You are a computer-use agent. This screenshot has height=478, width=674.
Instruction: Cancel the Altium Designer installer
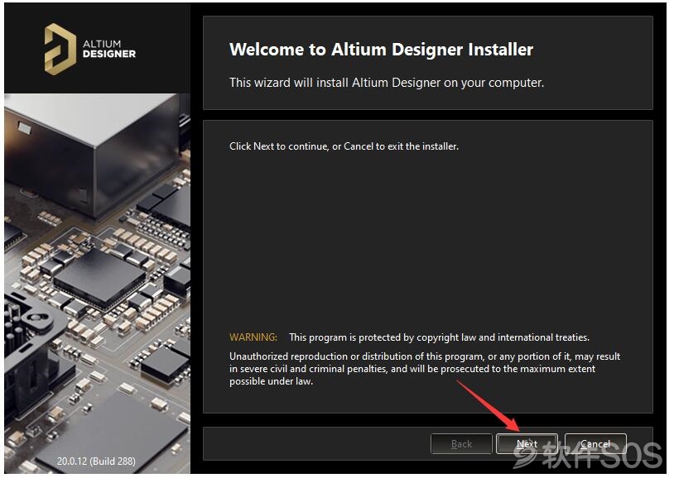pyautogui.click(x=595, y=443)
